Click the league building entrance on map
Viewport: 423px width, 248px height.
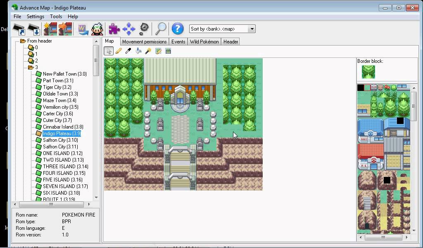[x=180, y=100]
